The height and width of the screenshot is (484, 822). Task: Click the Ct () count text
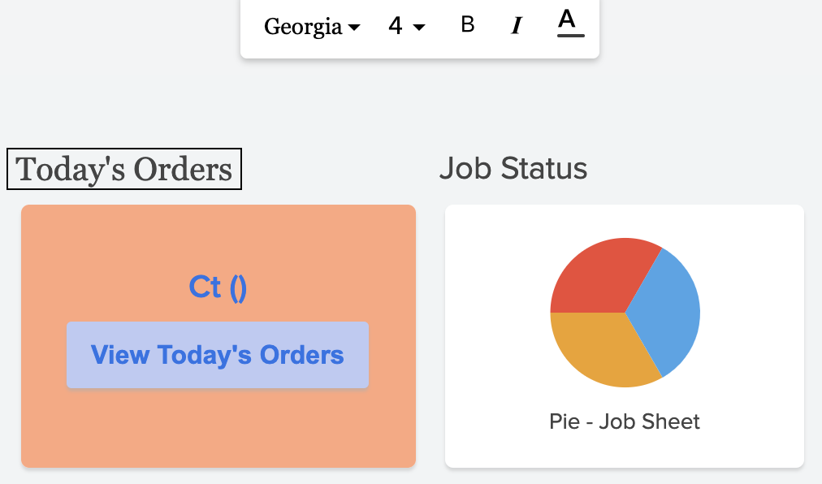pyautogui.click(x=218, y=287)
